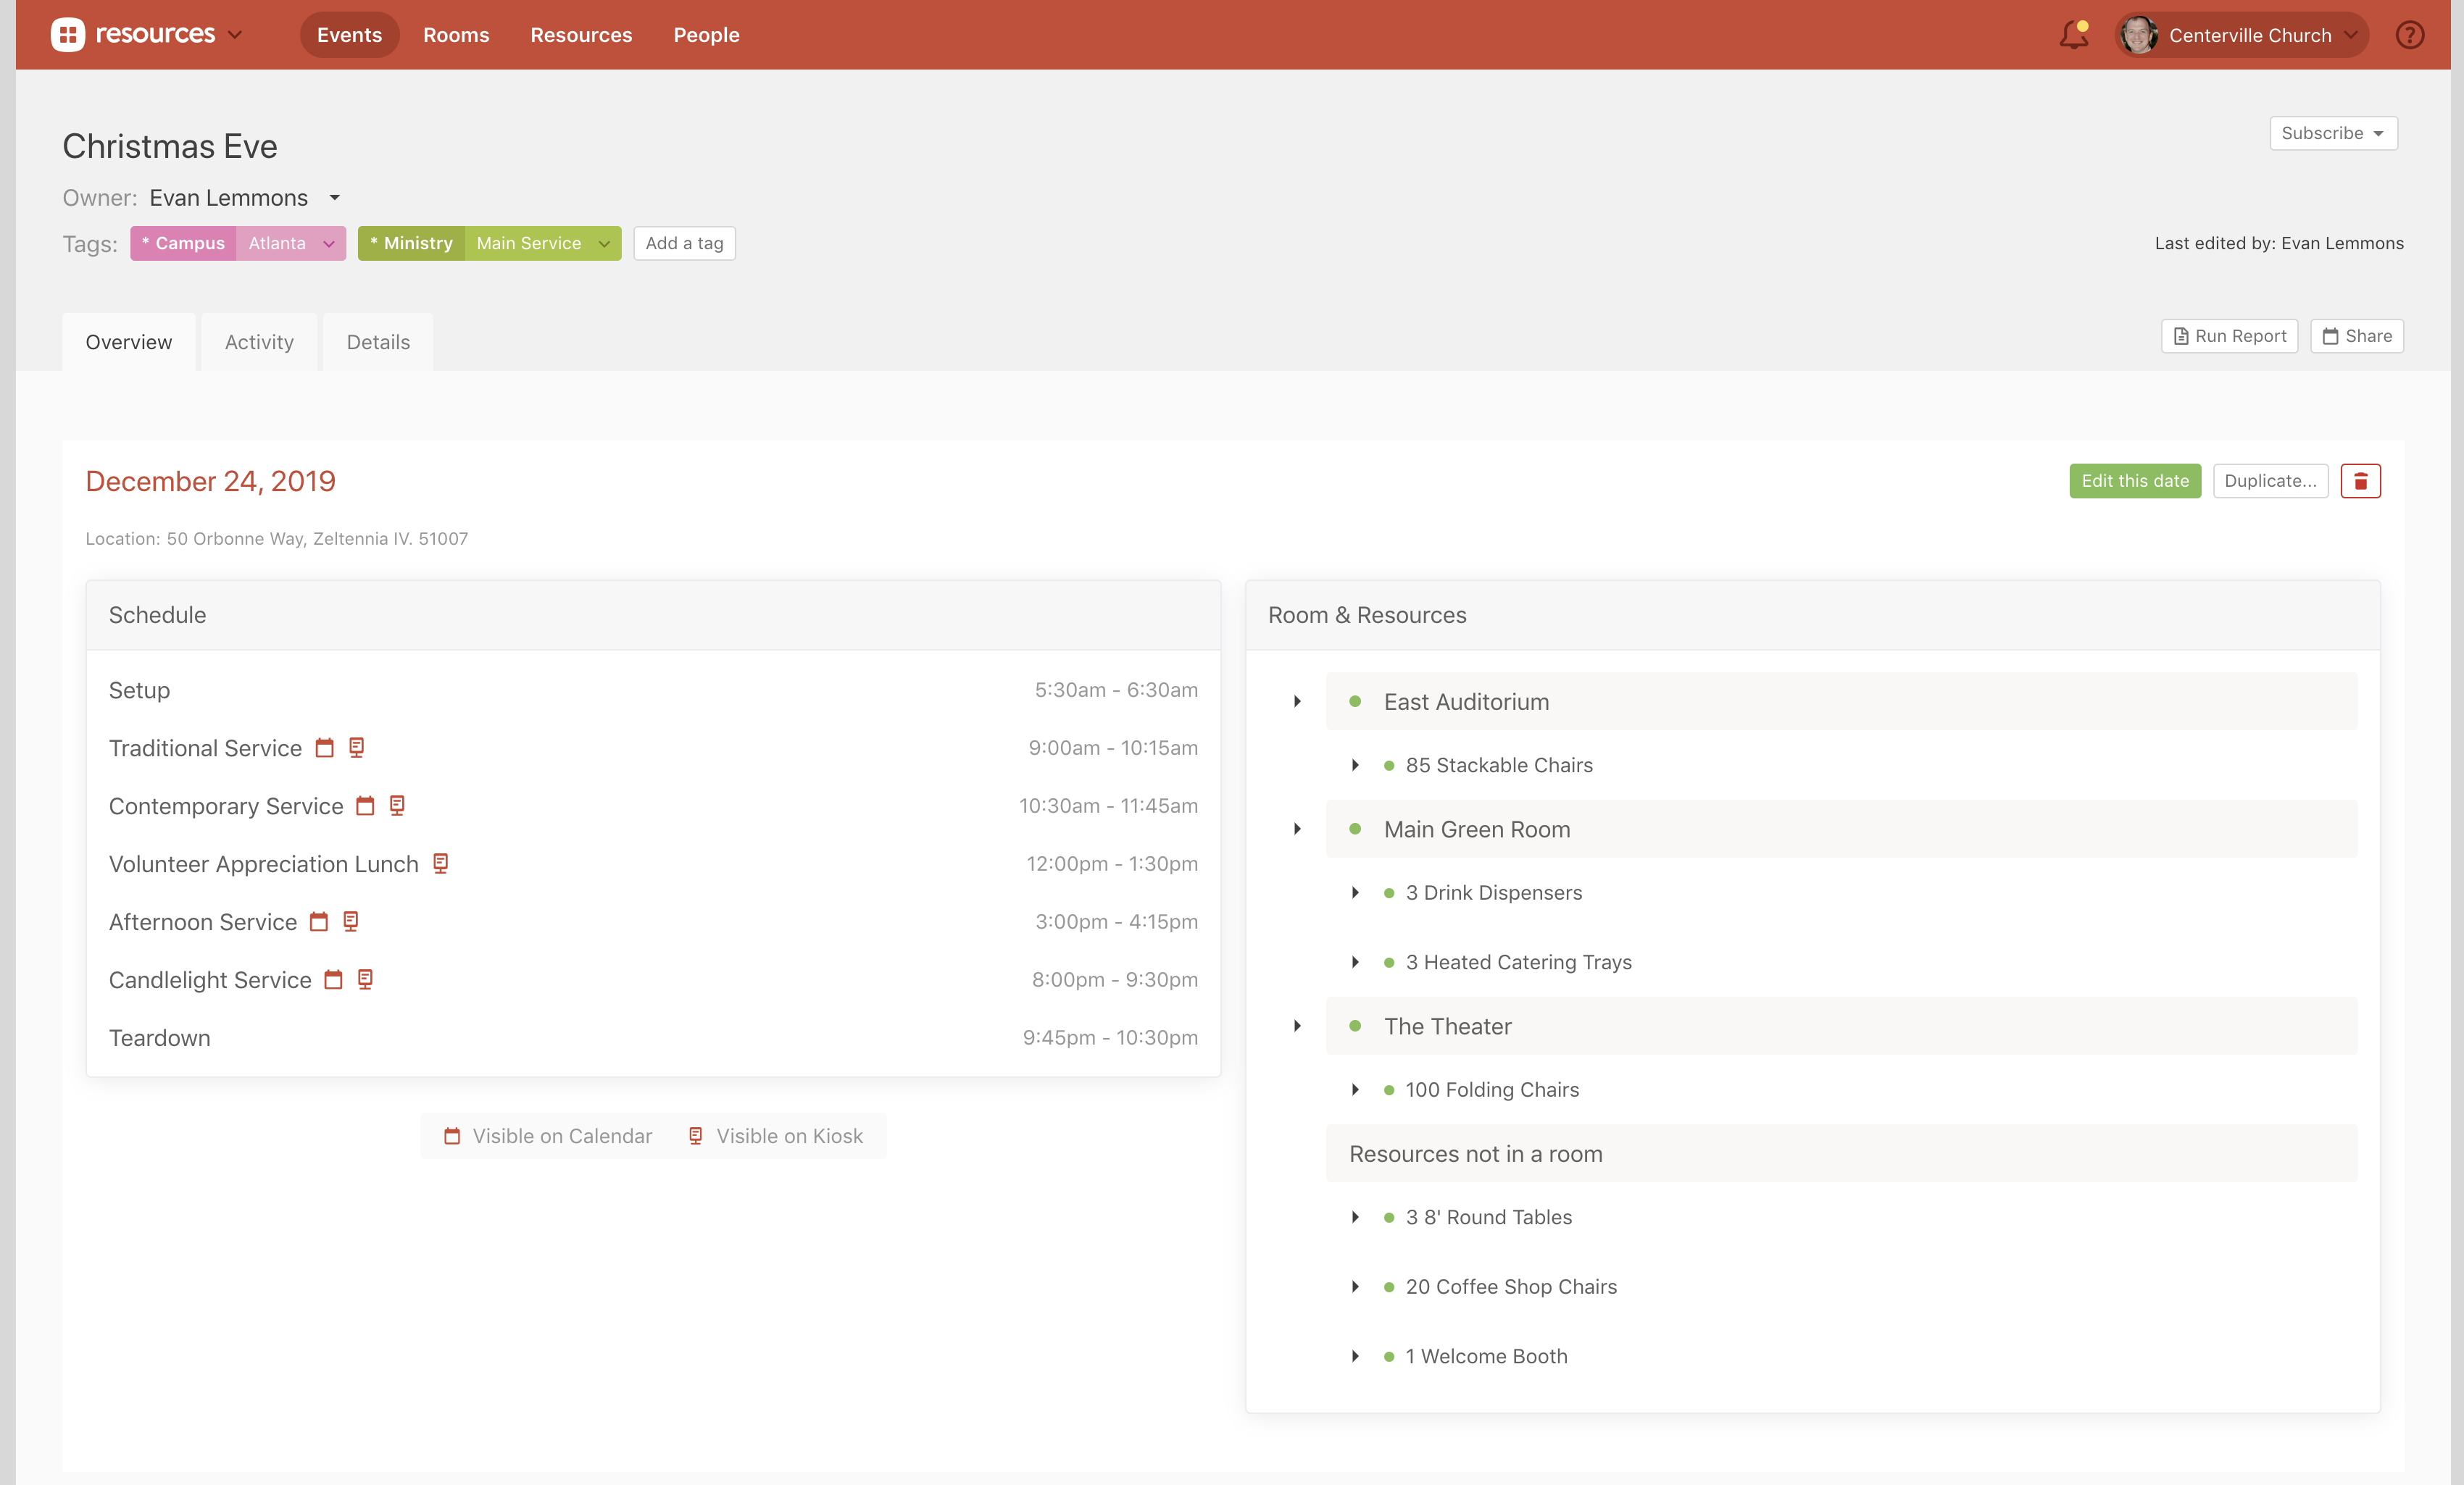Click Visible on Calendar legend item
This screenshot has width=2464, height=1485.
click(x=548, y=1137)
